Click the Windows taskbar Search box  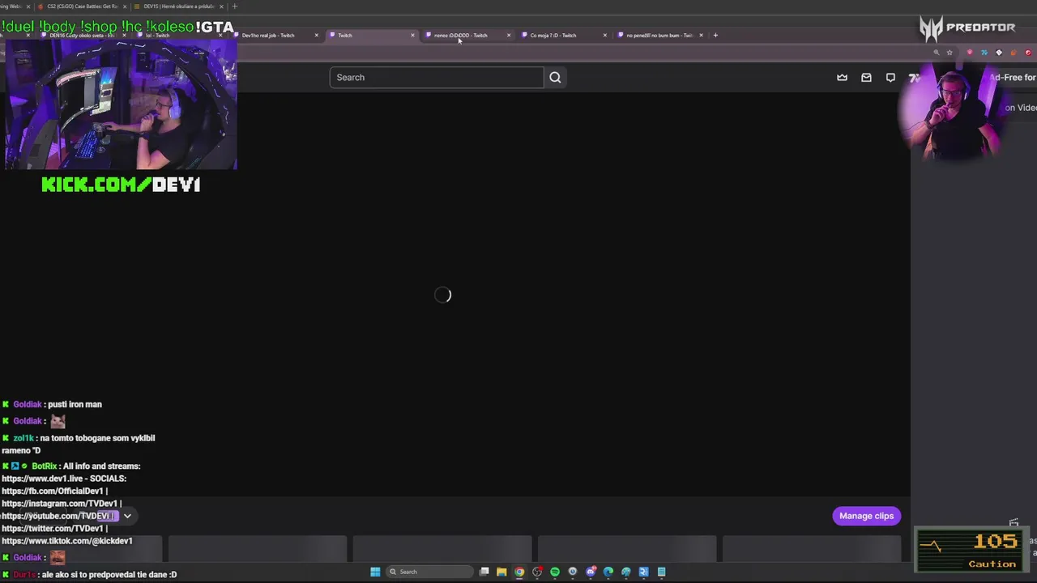point(429,572)
